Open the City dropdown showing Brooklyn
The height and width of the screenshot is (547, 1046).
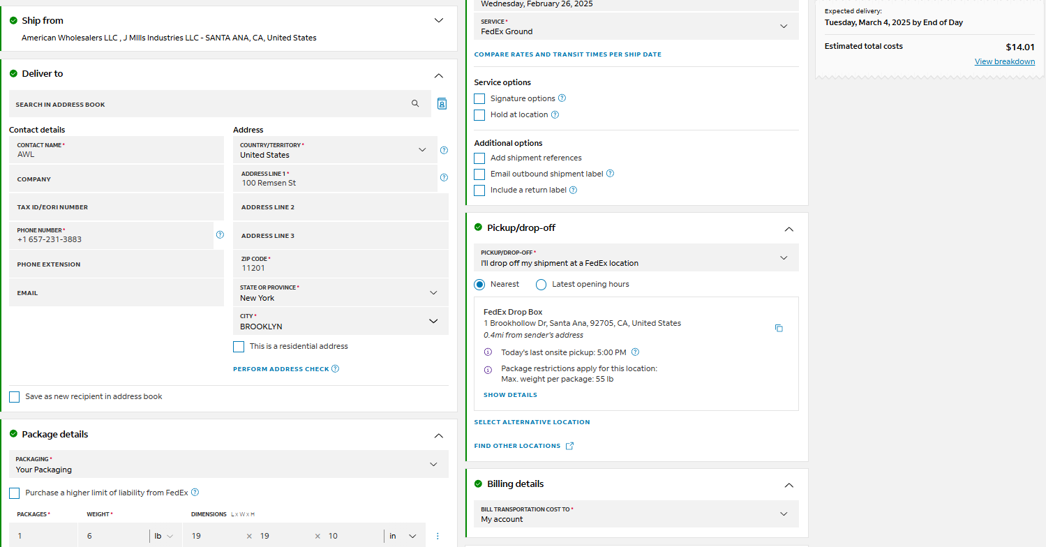pos(341,322)
